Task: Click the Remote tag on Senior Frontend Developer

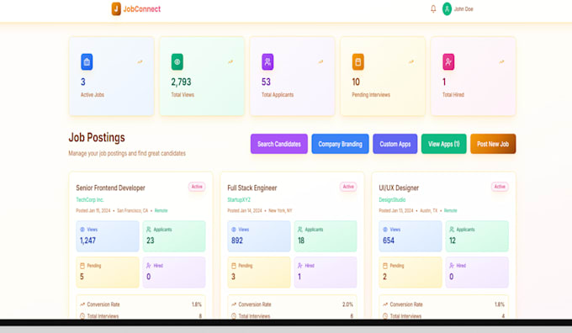Action: 161,210
